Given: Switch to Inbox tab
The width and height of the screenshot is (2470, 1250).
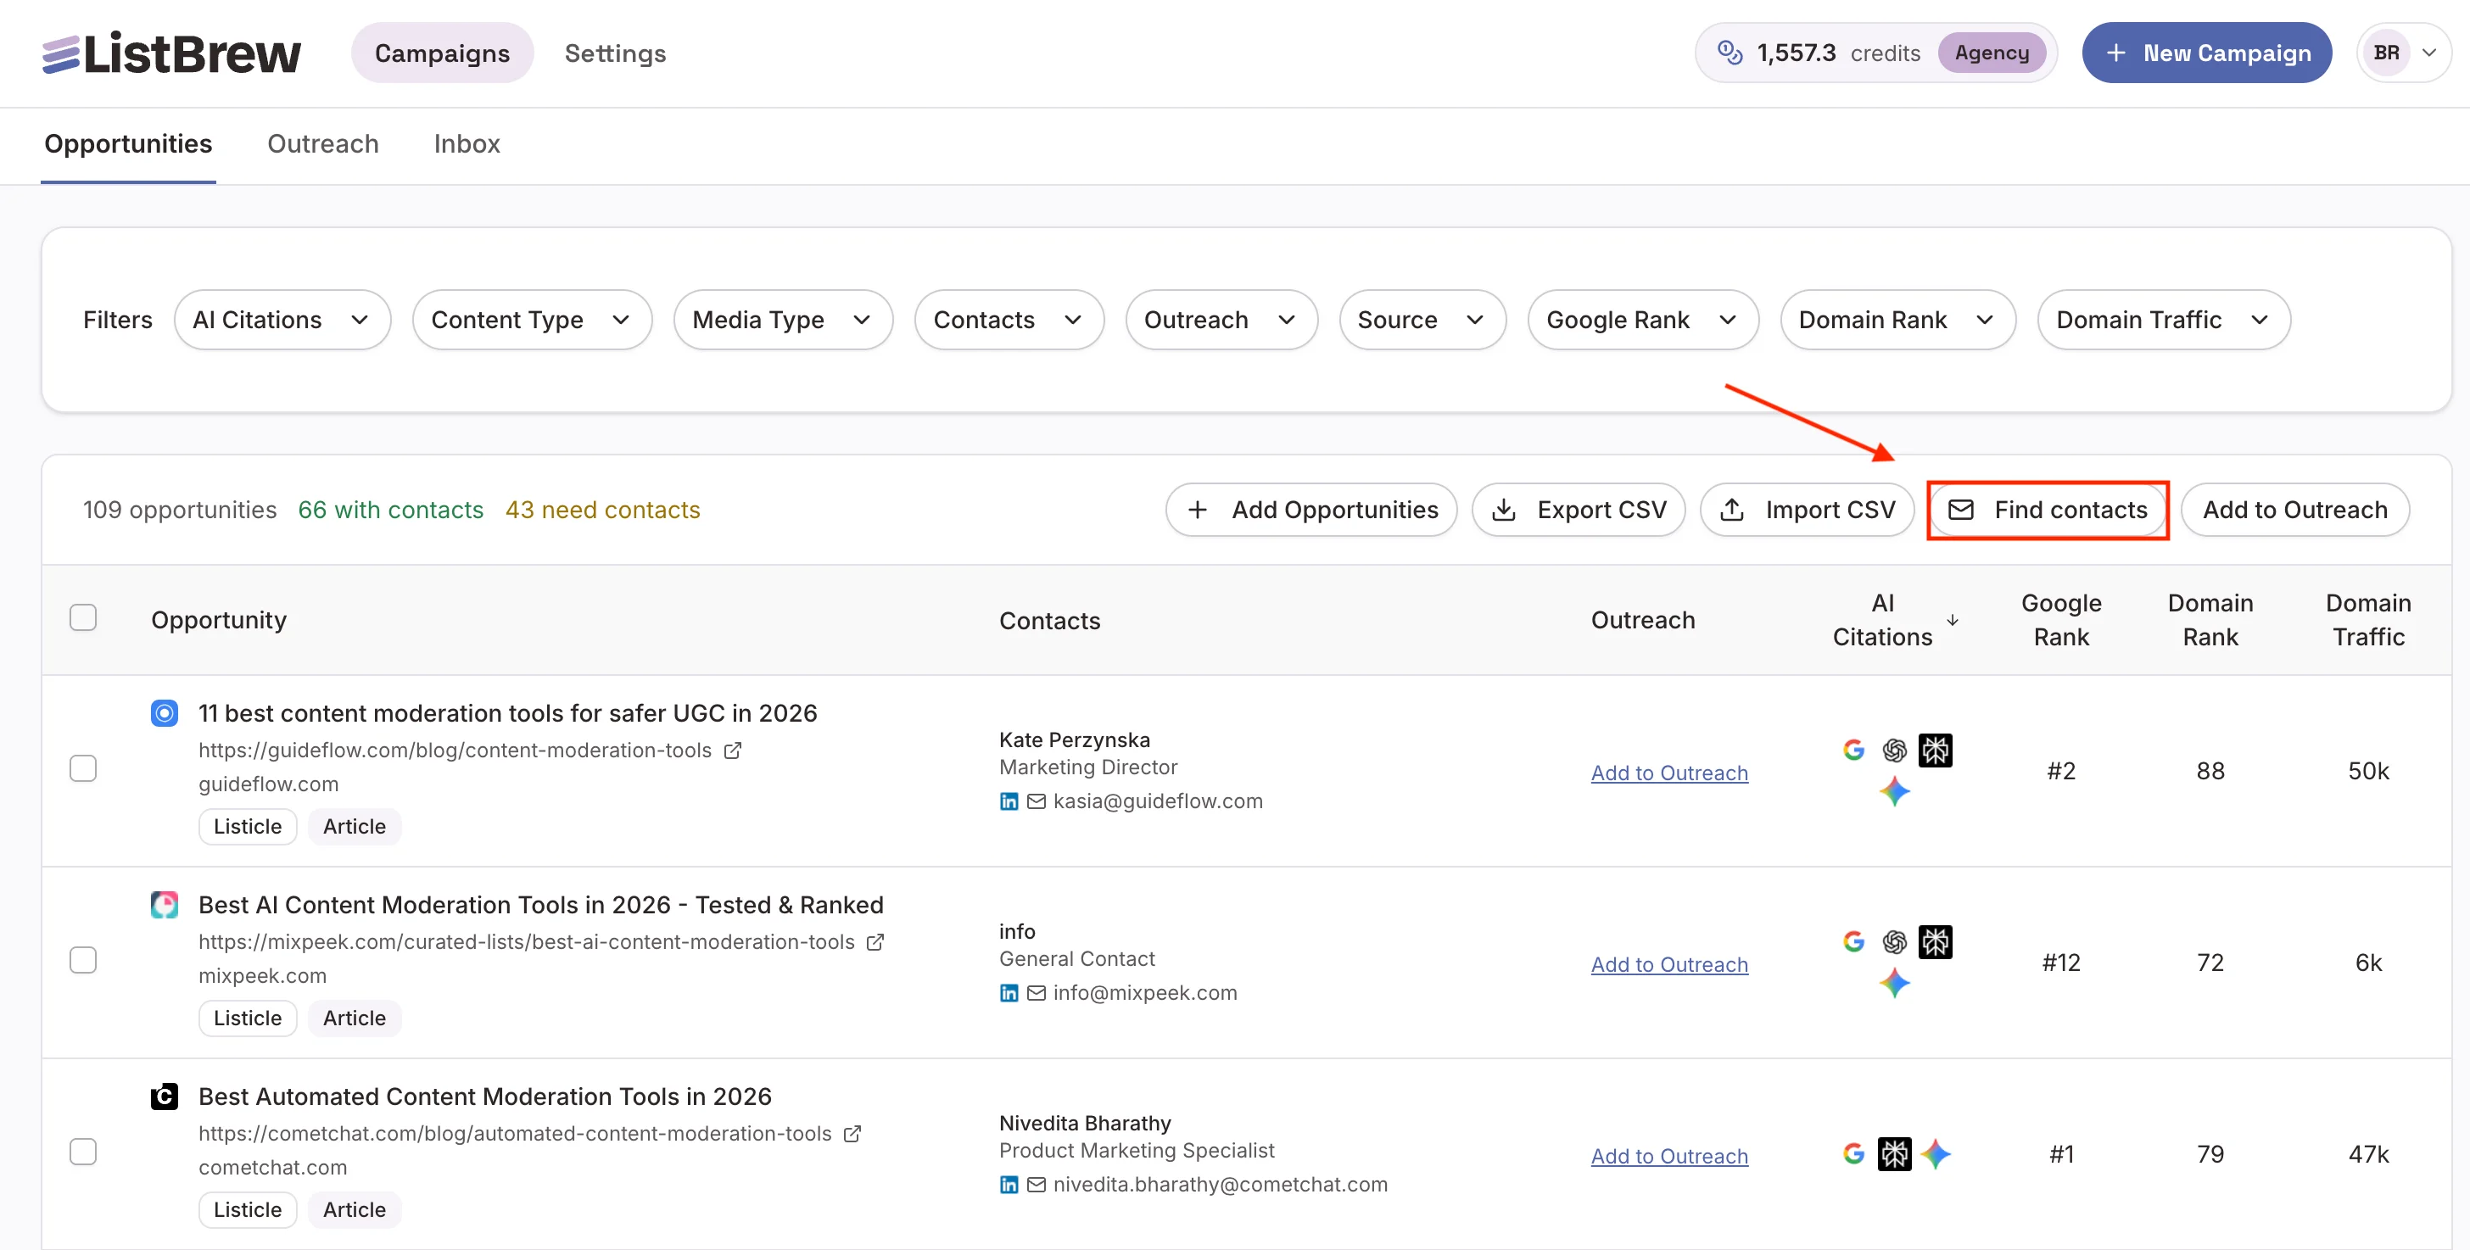Looking at the screenshot, I should click(466, 144).
